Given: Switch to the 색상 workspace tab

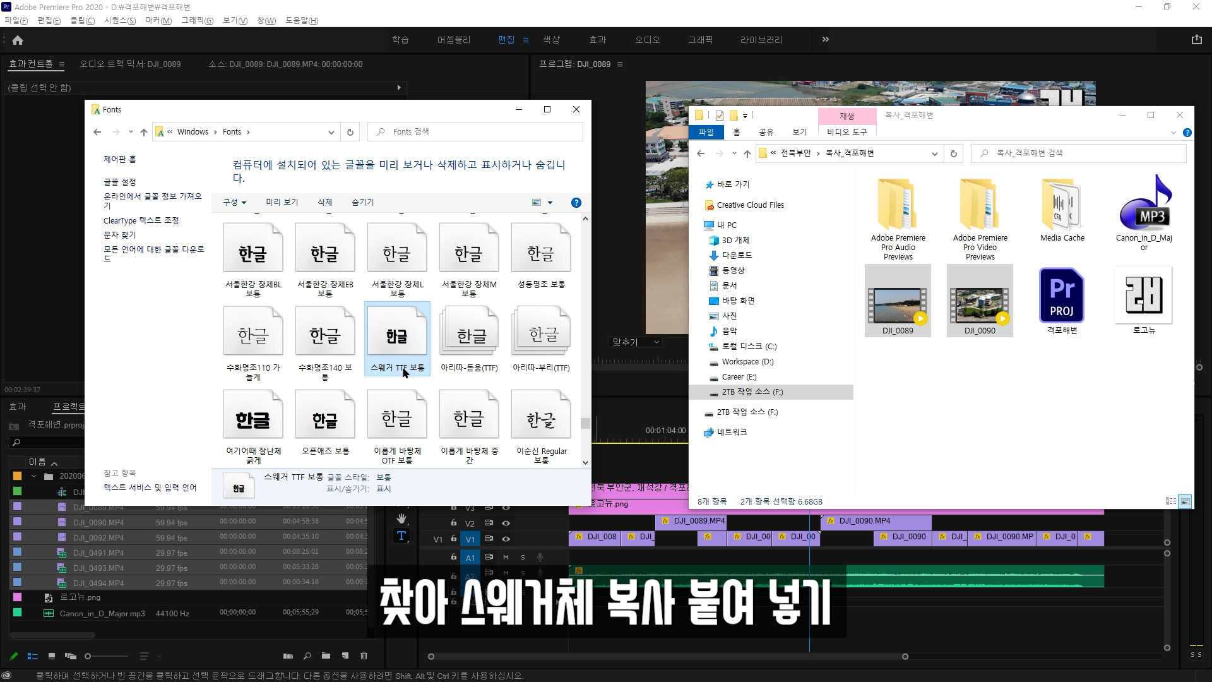Looking at the screenshot, I should pyautogui.click(x=551, y=40).
